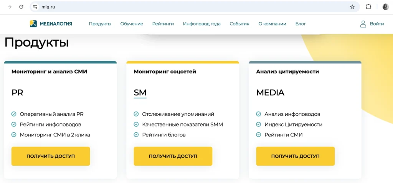Click checkmark icon beside Индекс Цитируемости
The image size is (393, 183).
258,125
